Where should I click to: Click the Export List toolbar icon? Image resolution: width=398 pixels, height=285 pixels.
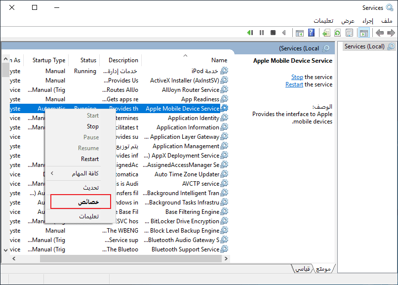coord(326,33)
